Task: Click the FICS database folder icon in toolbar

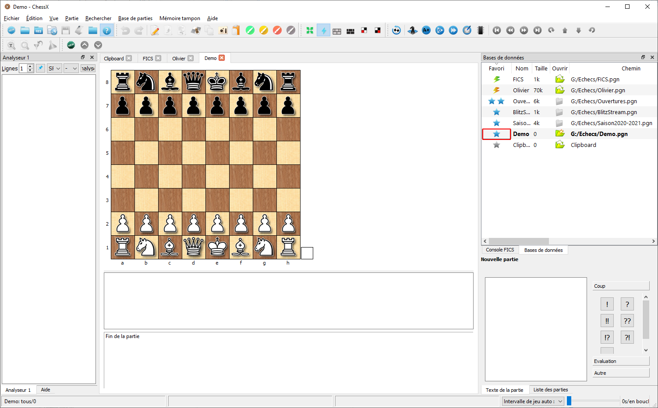Action: [x=39, y=31]
